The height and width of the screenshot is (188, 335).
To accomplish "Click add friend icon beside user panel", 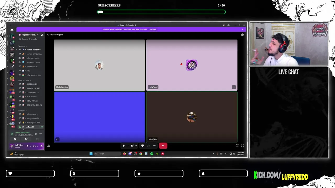I will pyautogui.click(x=49, y=146).
